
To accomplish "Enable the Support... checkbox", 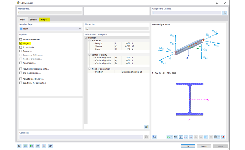I will (x=21, y=51).
